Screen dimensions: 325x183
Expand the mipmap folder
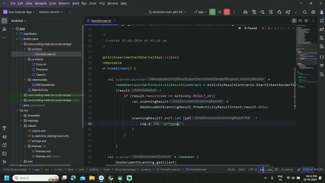(21, 120)
